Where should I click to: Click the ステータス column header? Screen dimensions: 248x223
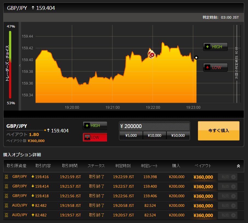[96, 166]
